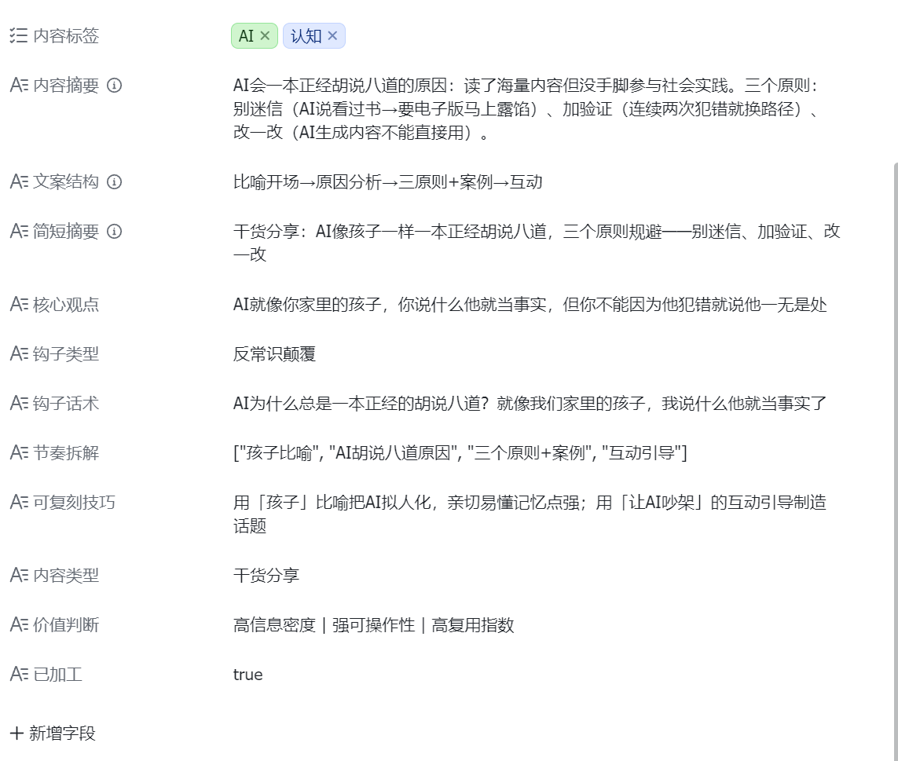Viewport: 898px width, 761px height.
Task: Click the vertical scrollbar on the right edge
Action: 895,462
